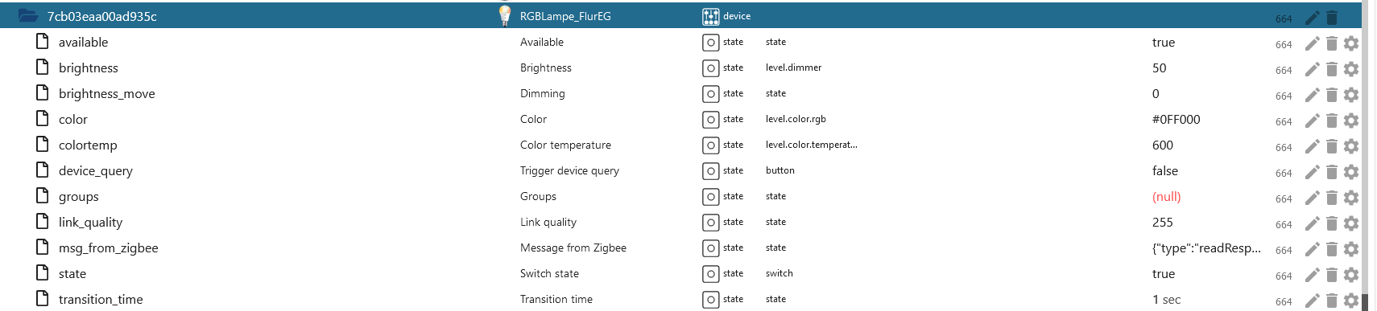The image size is (1377, 311).
Task: Delete the colortemp state with trash icon
Action: click(x=1331, y=146)
